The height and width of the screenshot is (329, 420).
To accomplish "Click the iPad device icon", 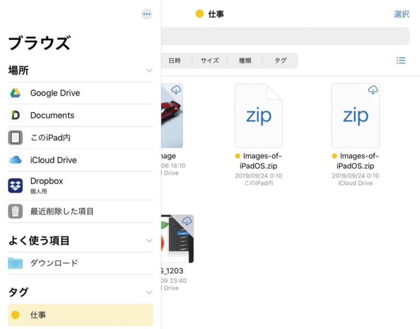I will (15, 137).
